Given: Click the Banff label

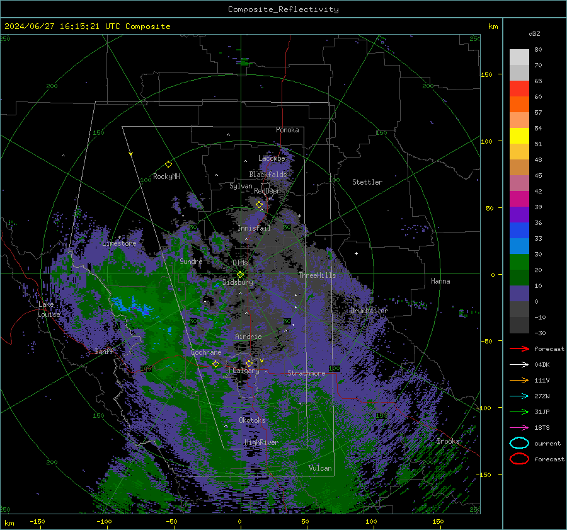Looking at the screenshot, I should coord(104,351).
